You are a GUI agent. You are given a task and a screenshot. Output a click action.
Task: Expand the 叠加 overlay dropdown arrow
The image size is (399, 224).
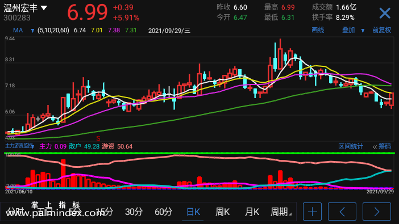coord(363,31)
